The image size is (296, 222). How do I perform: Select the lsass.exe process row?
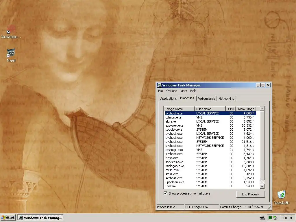click(210, 158)
